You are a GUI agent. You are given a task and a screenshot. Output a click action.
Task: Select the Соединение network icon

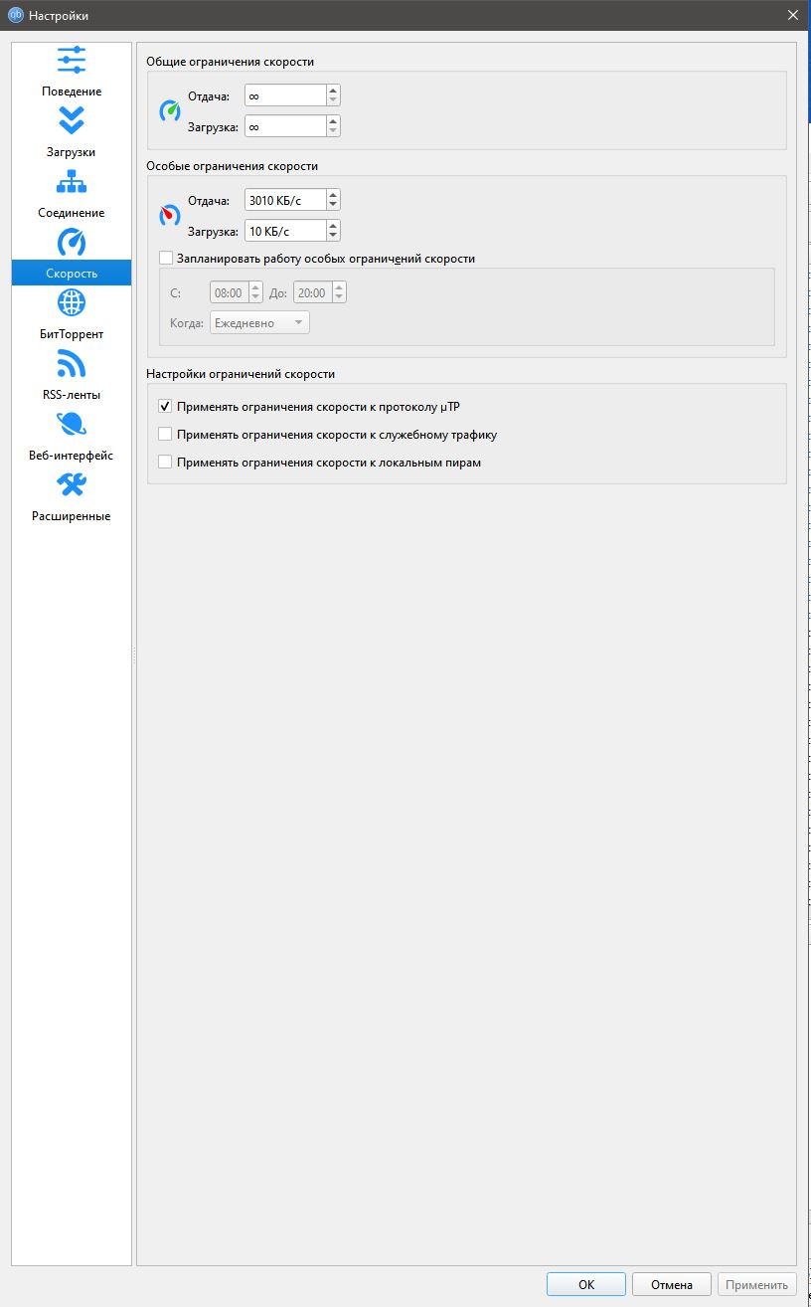72,182
